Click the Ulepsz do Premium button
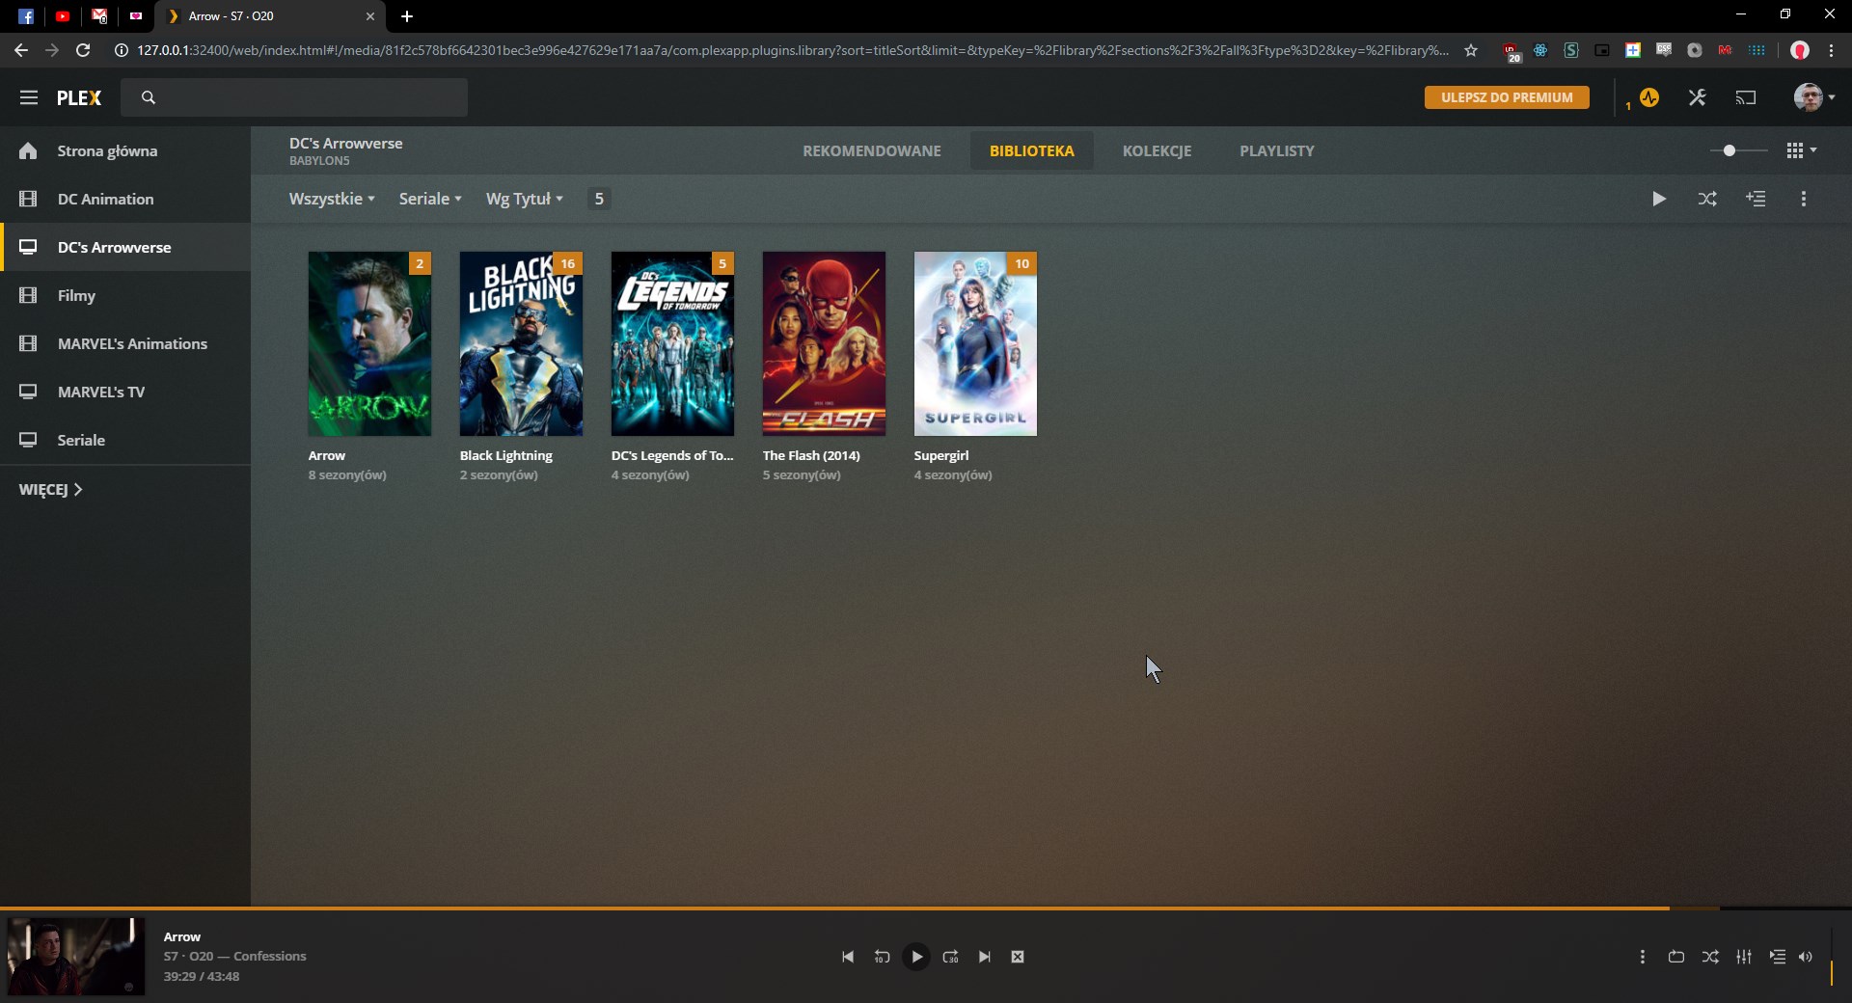 pyautogui.click(x=1507, y=97)
